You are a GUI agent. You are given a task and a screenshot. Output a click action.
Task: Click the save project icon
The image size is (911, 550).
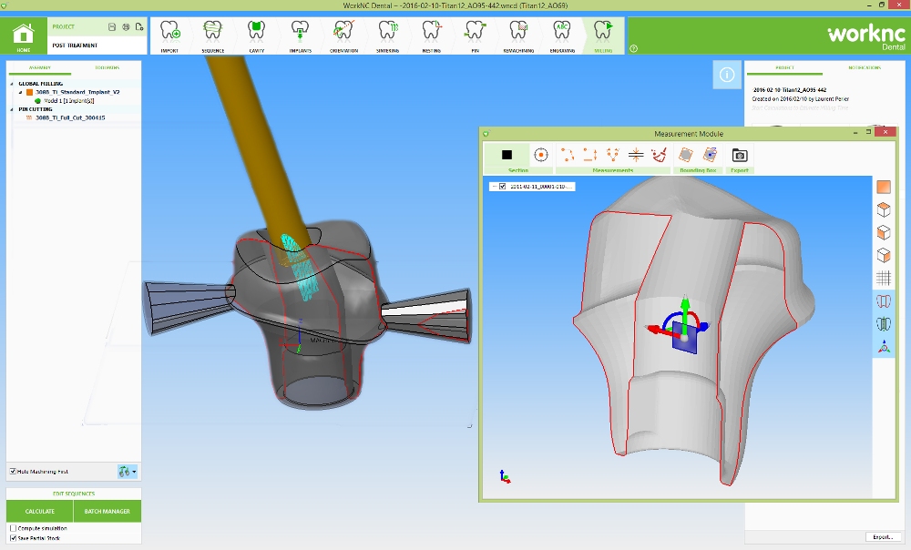[x=112, y=26]
